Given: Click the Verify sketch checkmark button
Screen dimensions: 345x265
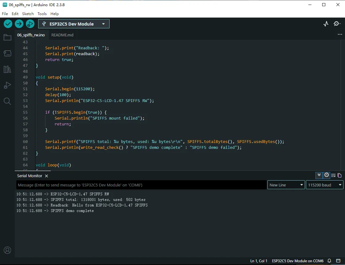Looking at the screenshot, I should 8,24.
